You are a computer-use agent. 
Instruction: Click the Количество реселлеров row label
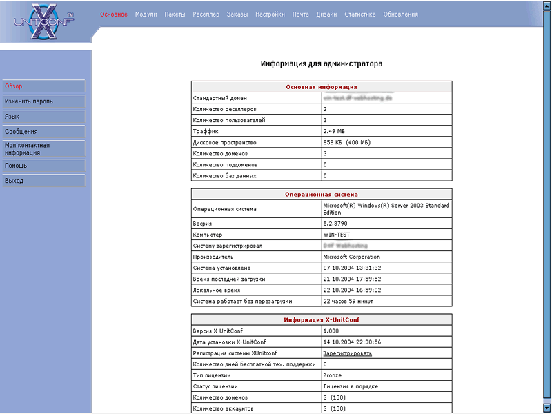[225, 109]
